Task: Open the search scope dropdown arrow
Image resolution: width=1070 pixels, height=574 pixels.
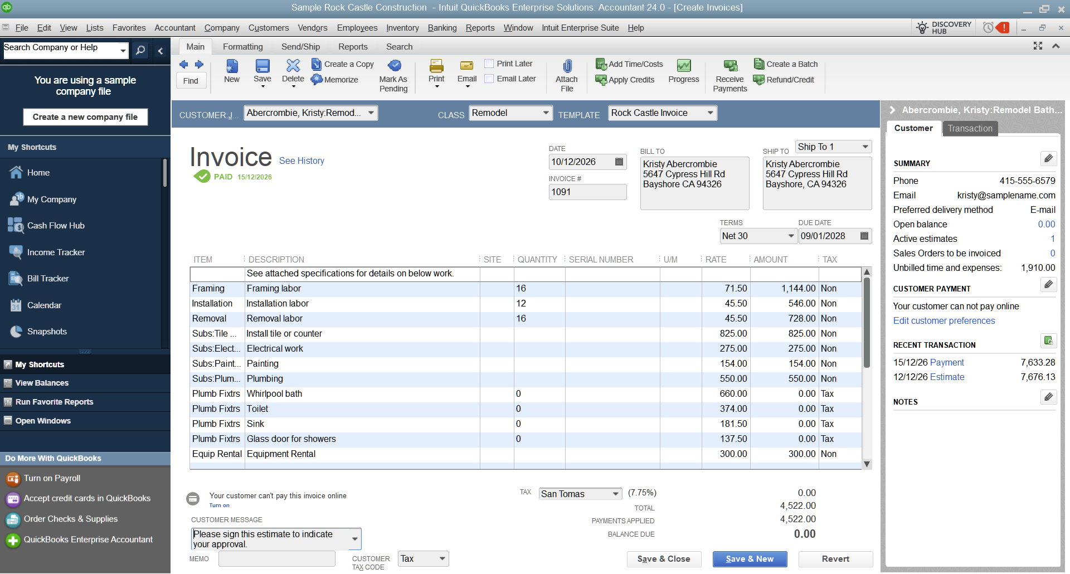Action: [x=123, y=51]
